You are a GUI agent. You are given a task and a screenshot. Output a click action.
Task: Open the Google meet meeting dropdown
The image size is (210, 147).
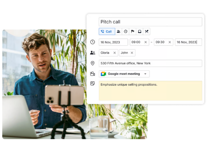click(x=124, y=74)
